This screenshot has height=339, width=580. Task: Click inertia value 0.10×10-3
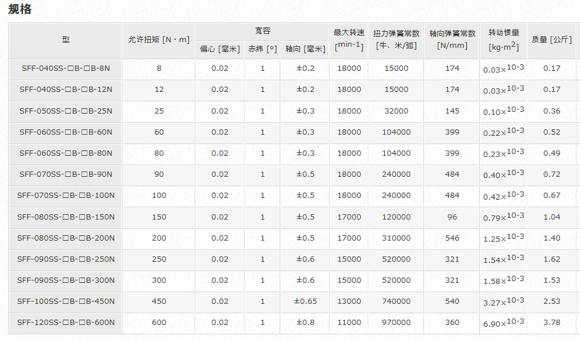pyautogui.click(x=503, y=111)
